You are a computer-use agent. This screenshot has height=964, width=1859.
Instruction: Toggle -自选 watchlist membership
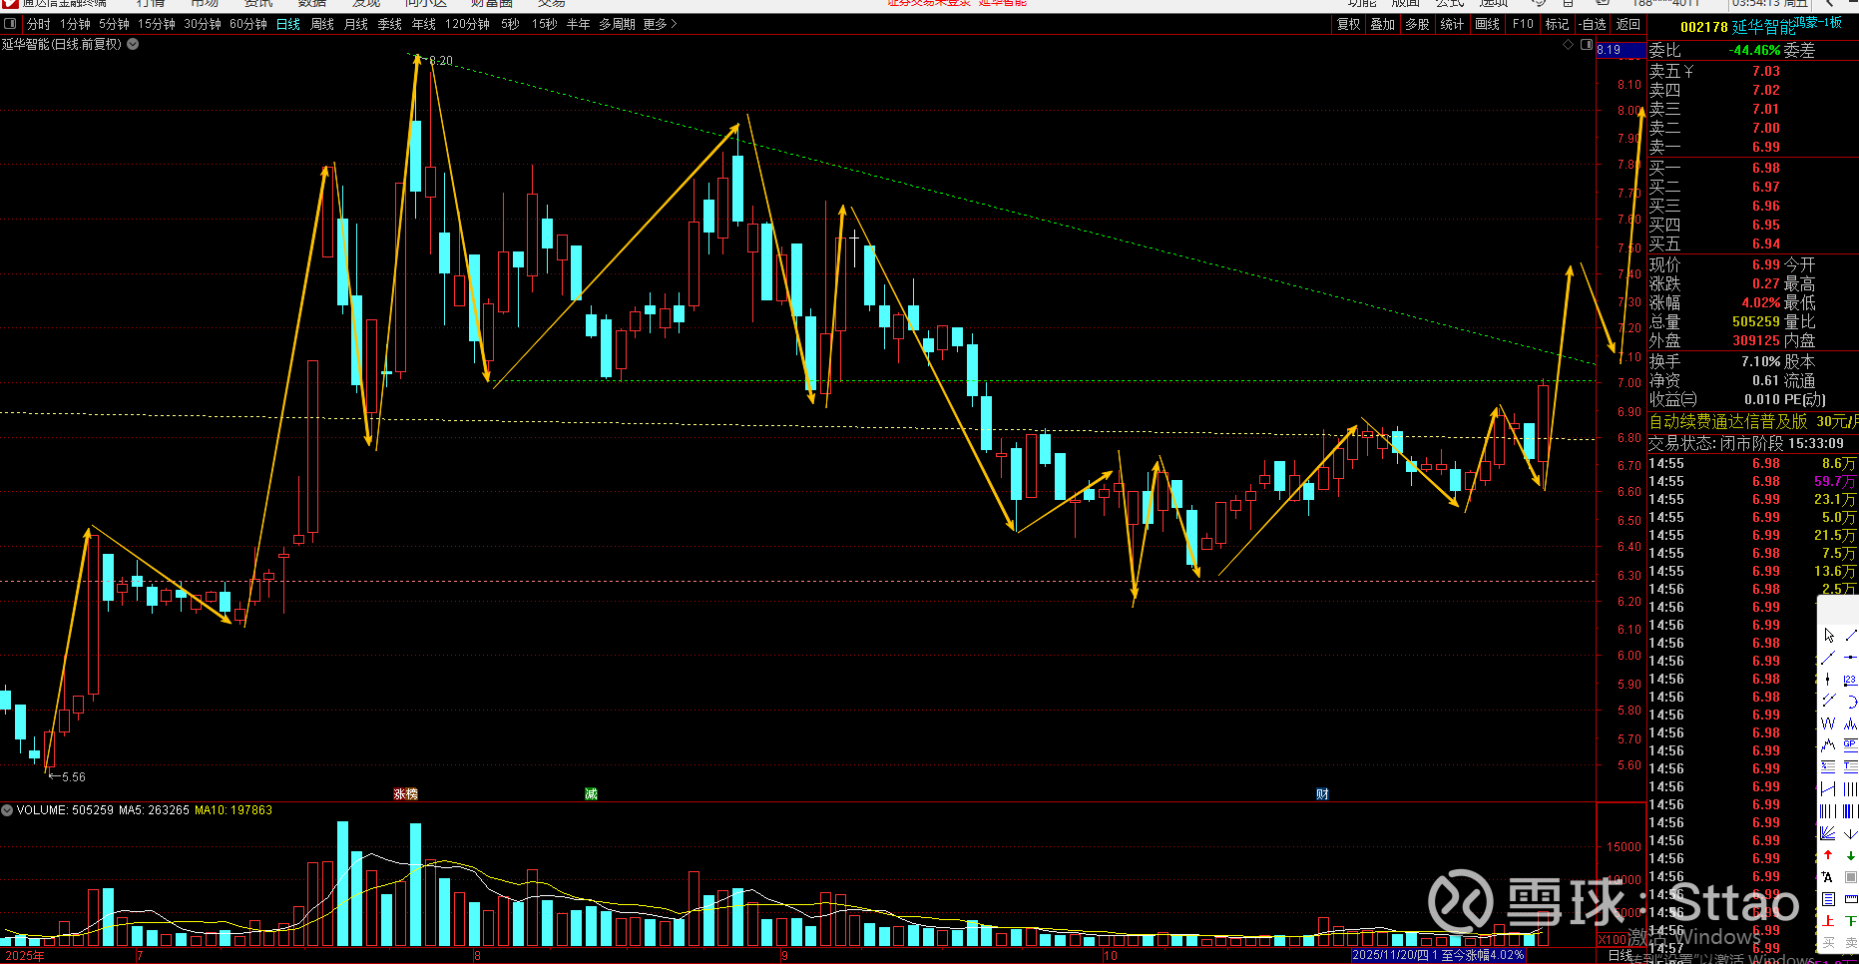pyautogui.click(x=1593, y=24)
